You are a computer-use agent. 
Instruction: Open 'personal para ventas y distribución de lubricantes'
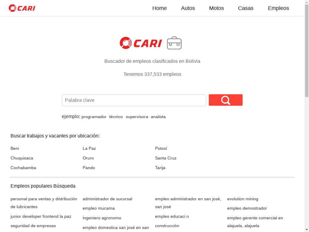44,203
